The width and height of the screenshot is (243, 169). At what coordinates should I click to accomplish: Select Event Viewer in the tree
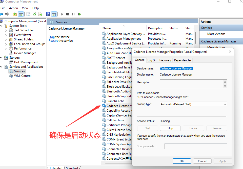pyautogui.click(x=23, y=35)
